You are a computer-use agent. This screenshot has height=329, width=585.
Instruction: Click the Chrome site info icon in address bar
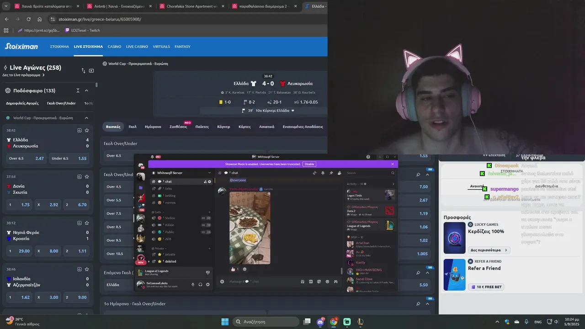point(53,19)
